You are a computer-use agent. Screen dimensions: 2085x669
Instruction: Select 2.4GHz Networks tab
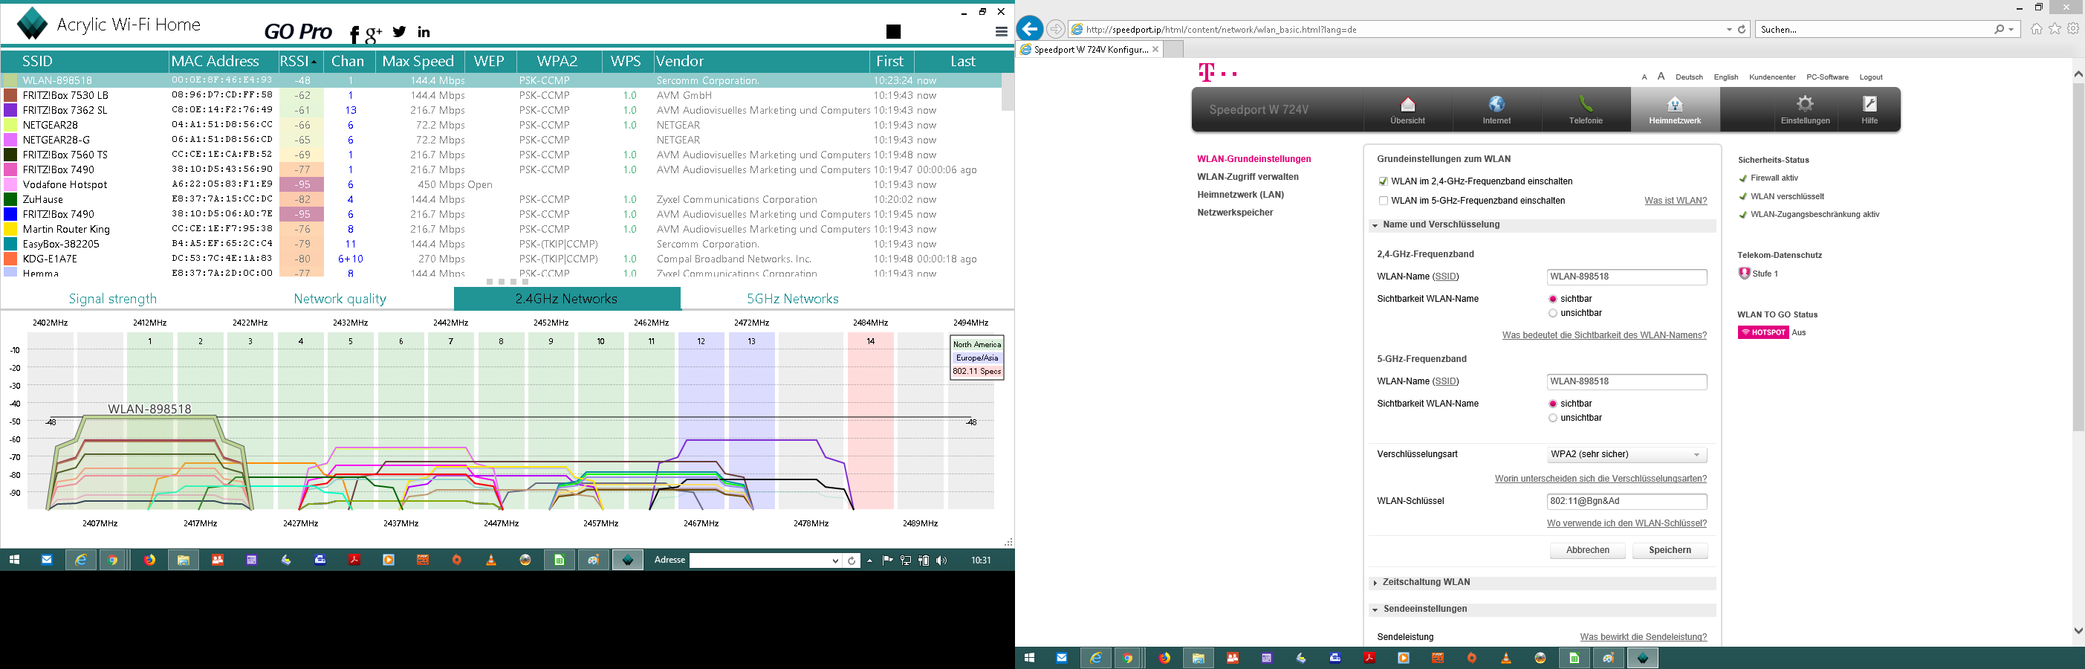pyautogui.click(x=566, y=299)
